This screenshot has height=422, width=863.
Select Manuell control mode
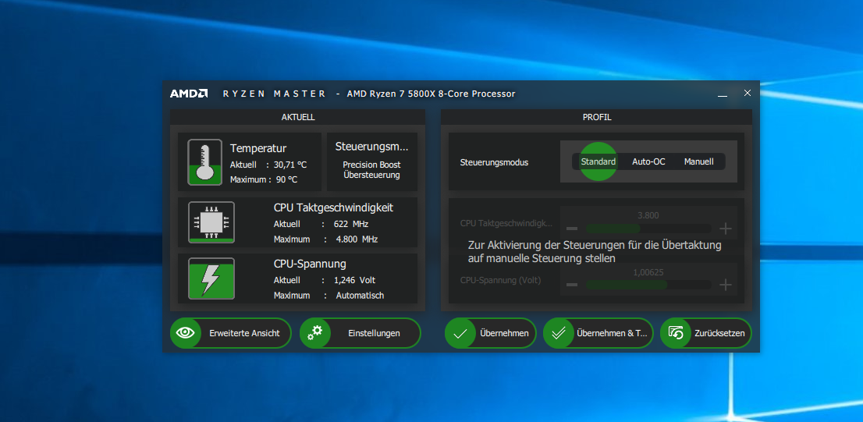(x=699, y=161)
